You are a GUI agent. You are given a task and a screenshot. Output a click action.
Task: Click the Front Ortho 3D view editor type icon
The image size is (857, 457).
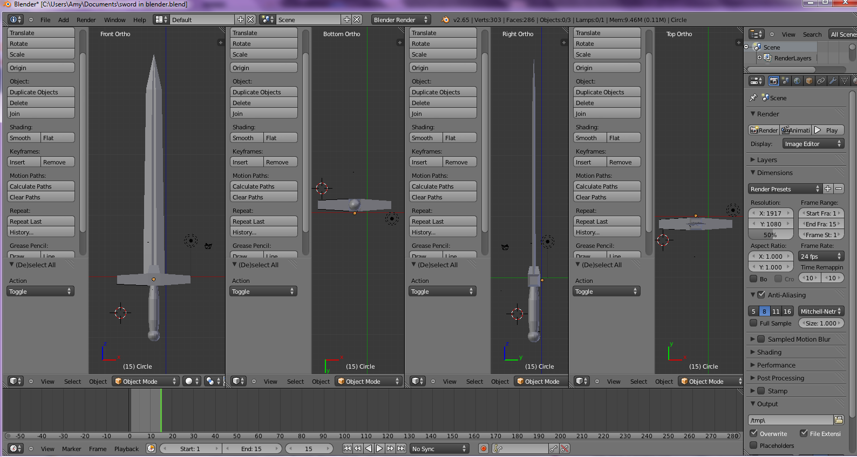tap(15, 381)
